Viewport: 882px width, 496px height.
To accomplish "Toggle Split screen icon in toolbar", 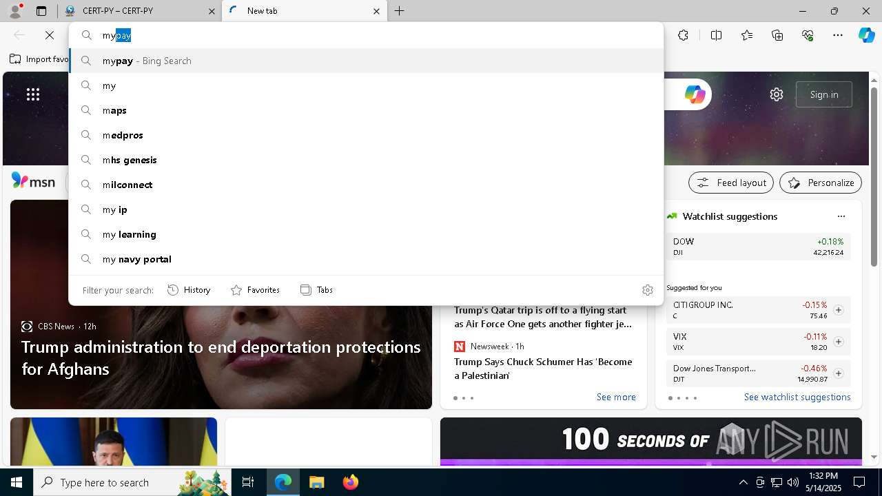I will coord(716,35).
